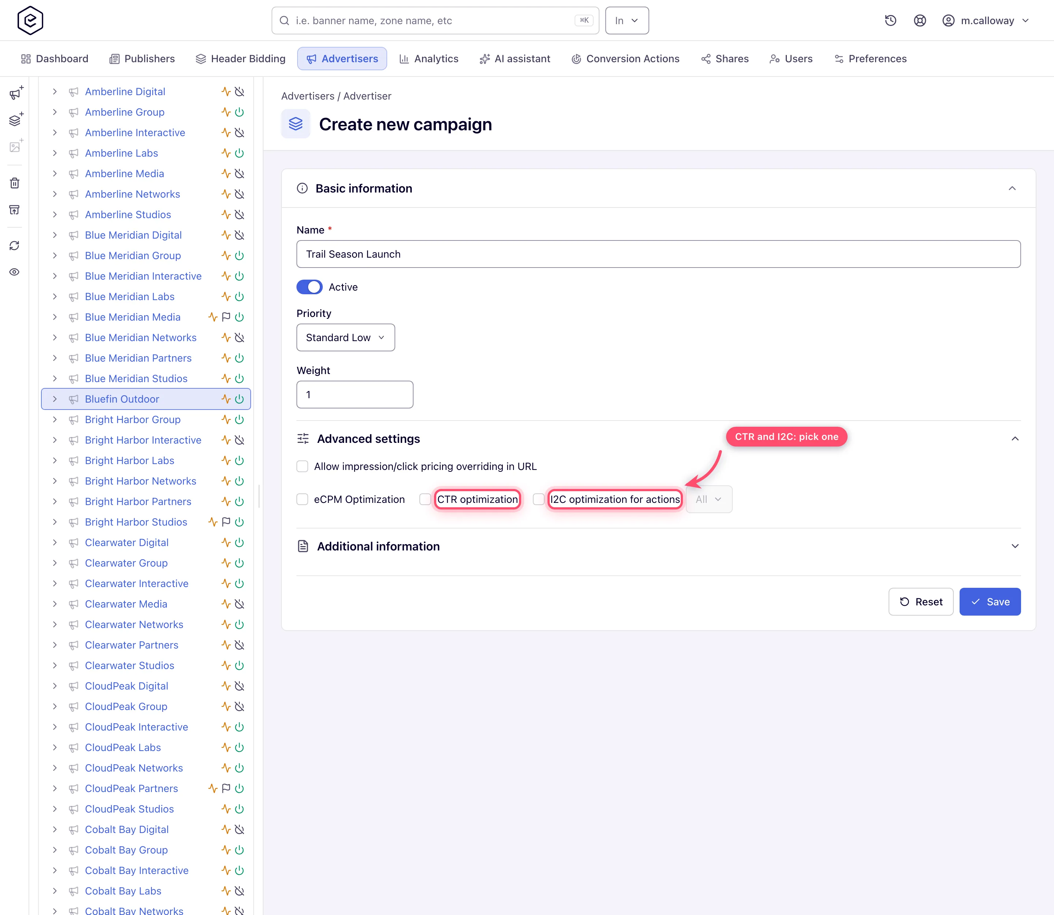
Task: Click flag icon for CloudPeak Partners
Action: 226,788
